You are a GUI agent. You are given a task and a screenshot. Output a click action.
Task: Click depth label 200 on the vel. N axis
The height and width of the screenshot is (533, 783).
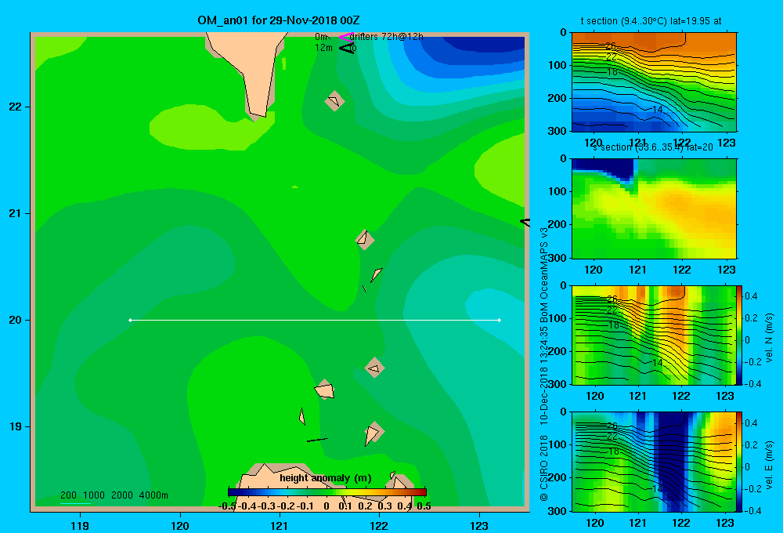coord(557,351)
